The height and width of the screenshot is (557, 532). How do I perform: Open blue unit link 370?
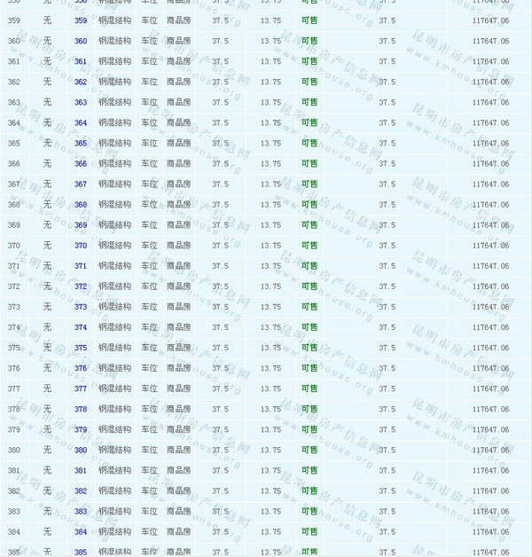81,246
